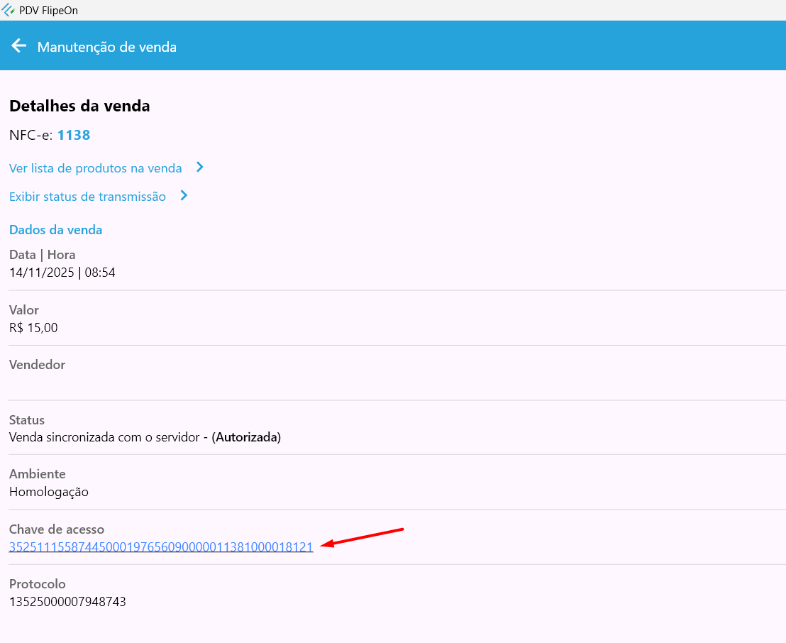Screen dimensions: 786x643
Task: Click the Chave de acesso label
Action: click(57, 529)
